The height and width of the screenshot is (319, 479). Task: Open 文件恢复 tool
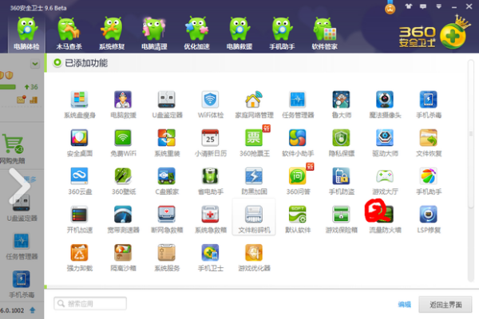(428, 143)
